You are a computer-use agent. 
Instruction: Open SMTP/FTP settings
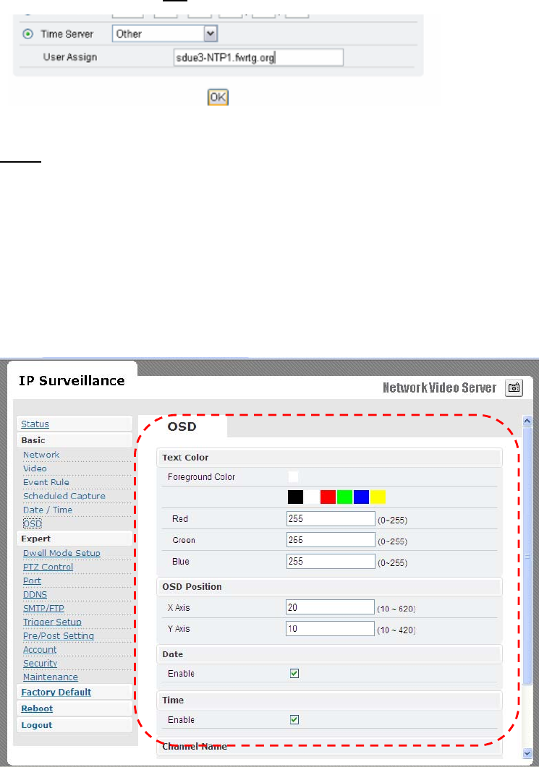(43, 609)
